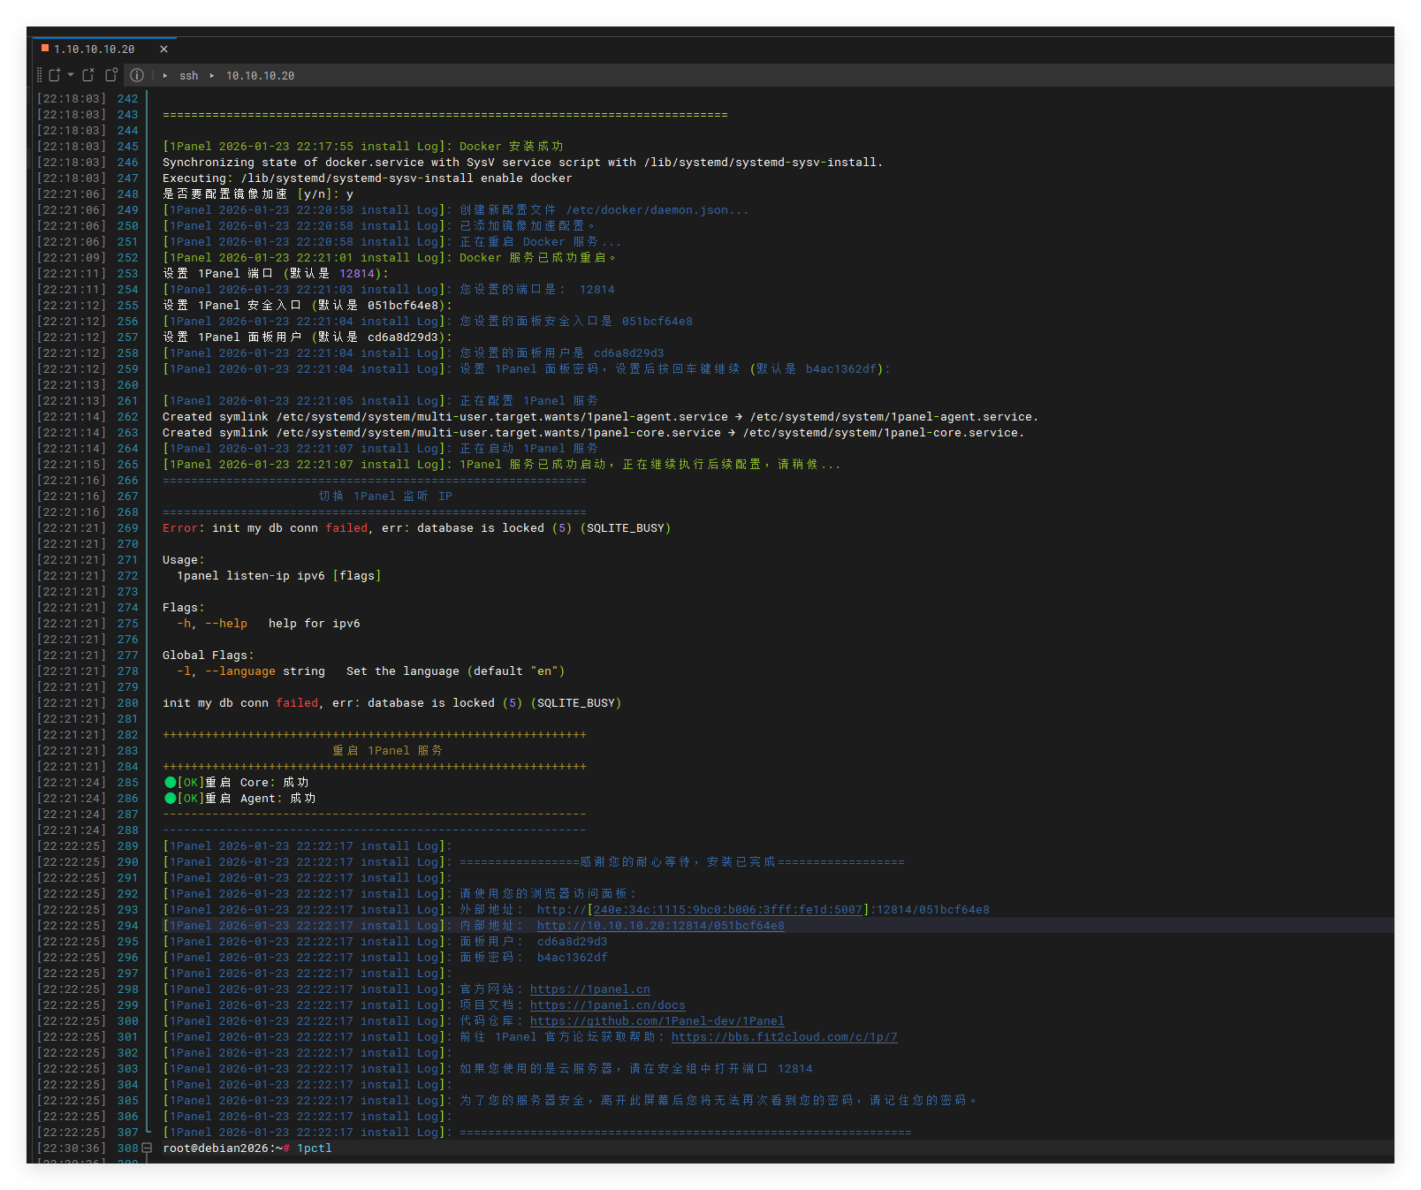Open the https://1panel.cn official site link
Screen dimensions: 1421x1190
(589, 989)
